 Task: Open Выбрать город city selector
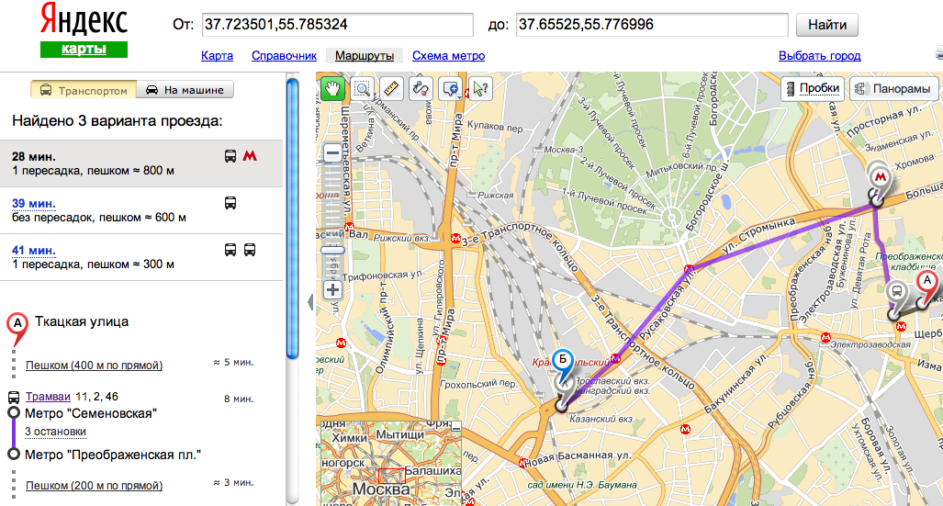coord(819,56)
